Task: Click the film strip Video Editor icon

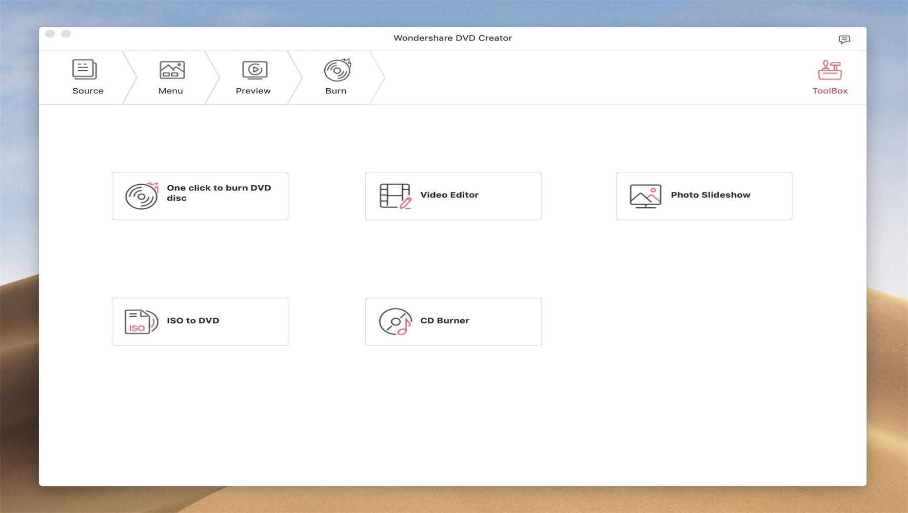Action: click(x=395, y=196)
